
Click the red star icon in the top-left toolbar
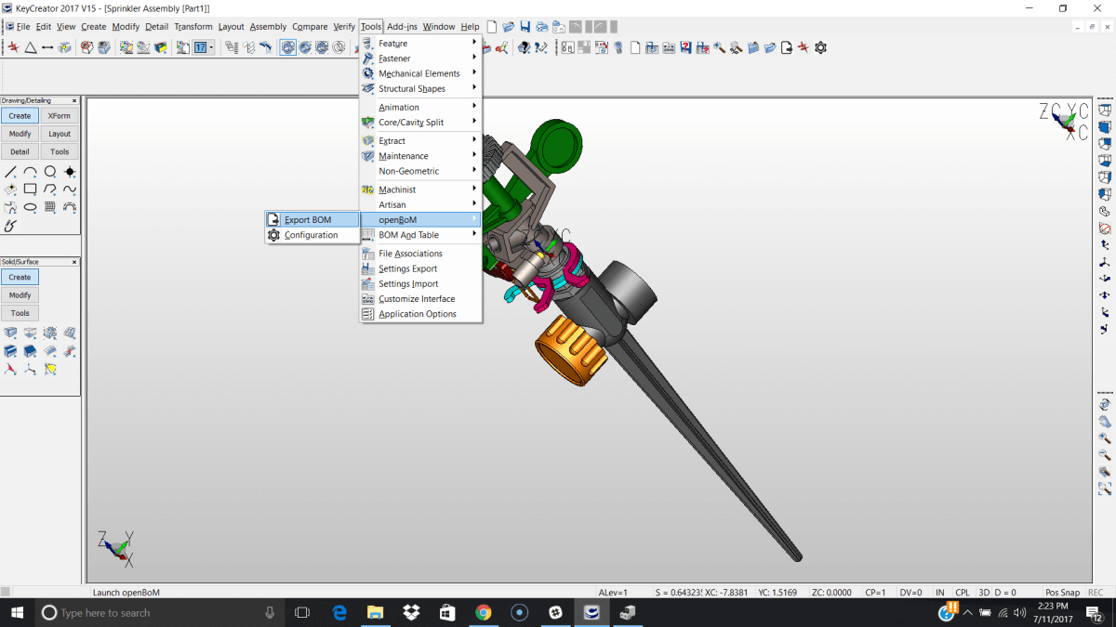click(13, 47)
